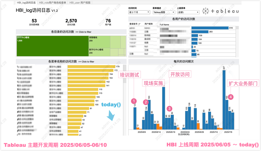Click the 每天的访问频次 chart title
This screenshot has height=151, width=261.
(x=184, y=62)
